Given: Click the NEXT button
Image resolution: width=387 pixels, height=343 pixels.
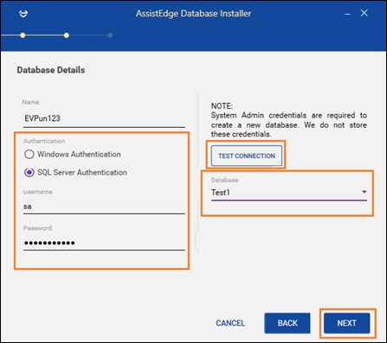Looking at the screenshot, I should click(346, 323).
